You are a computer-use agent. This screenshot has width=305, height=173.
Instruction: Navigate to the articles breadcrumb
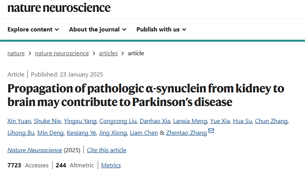pos(108,53)
